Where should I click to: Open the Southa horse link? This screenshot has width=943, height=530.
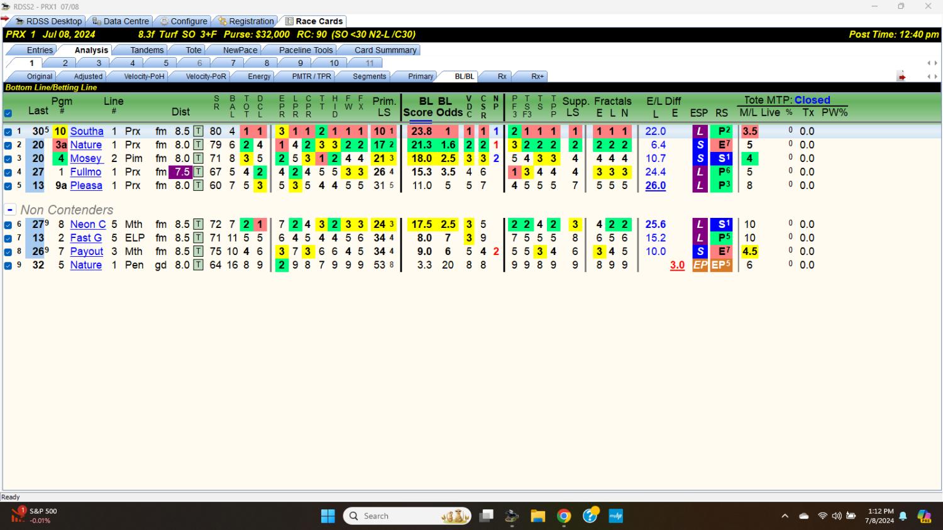coord(87,131)
